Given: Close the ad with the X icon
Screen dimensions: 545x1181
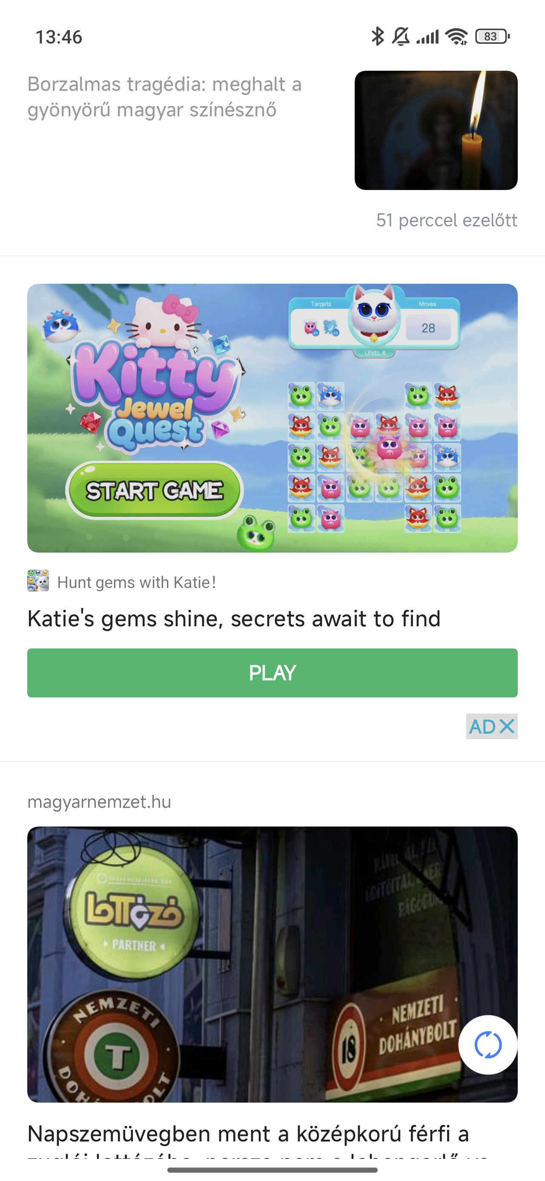Looking at the screenshot, I should pyautogui.click(x=507, y=726).
